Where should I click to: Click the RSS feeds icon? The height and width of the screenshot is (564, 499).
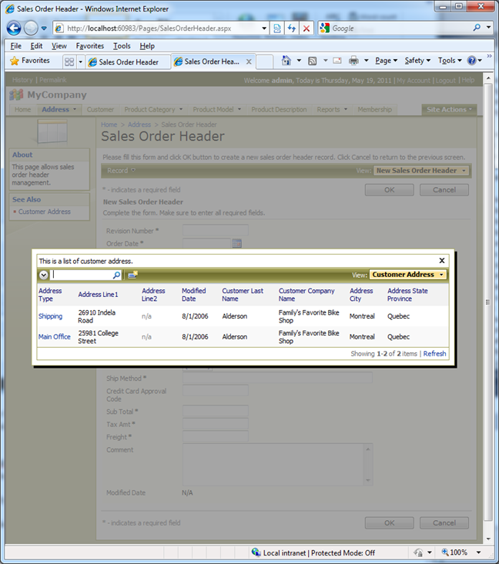(313, 61)
